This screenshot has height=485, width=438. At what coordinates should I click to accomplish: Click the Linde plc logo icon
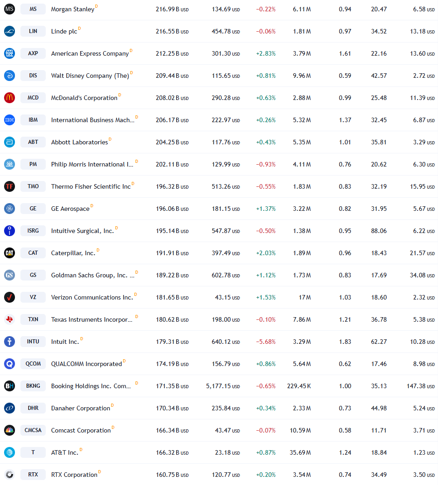click(10, 31)
